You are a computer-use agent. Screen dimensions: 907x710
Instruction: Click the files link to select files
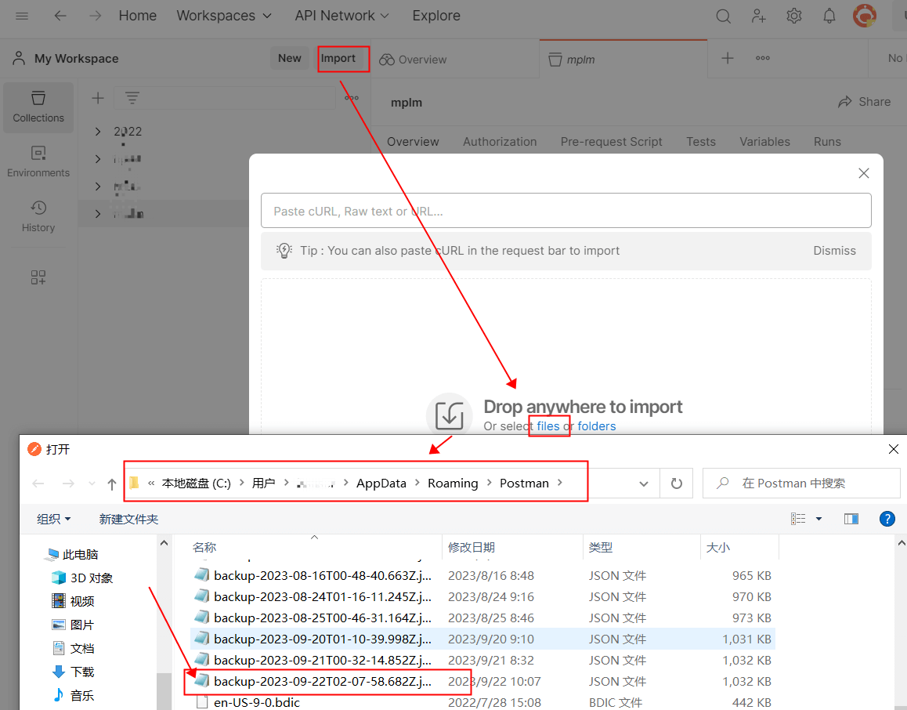pos(548,426)
